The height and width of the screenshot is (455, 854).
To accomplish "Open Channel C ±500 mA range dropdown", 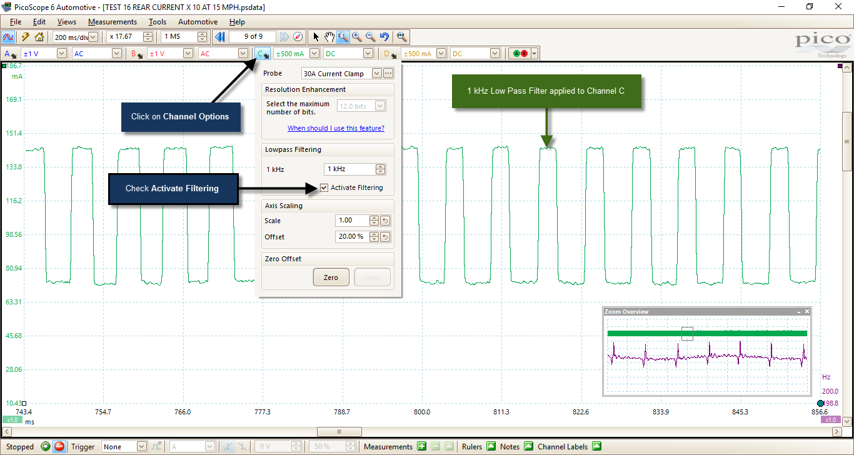I will (314, 54).
